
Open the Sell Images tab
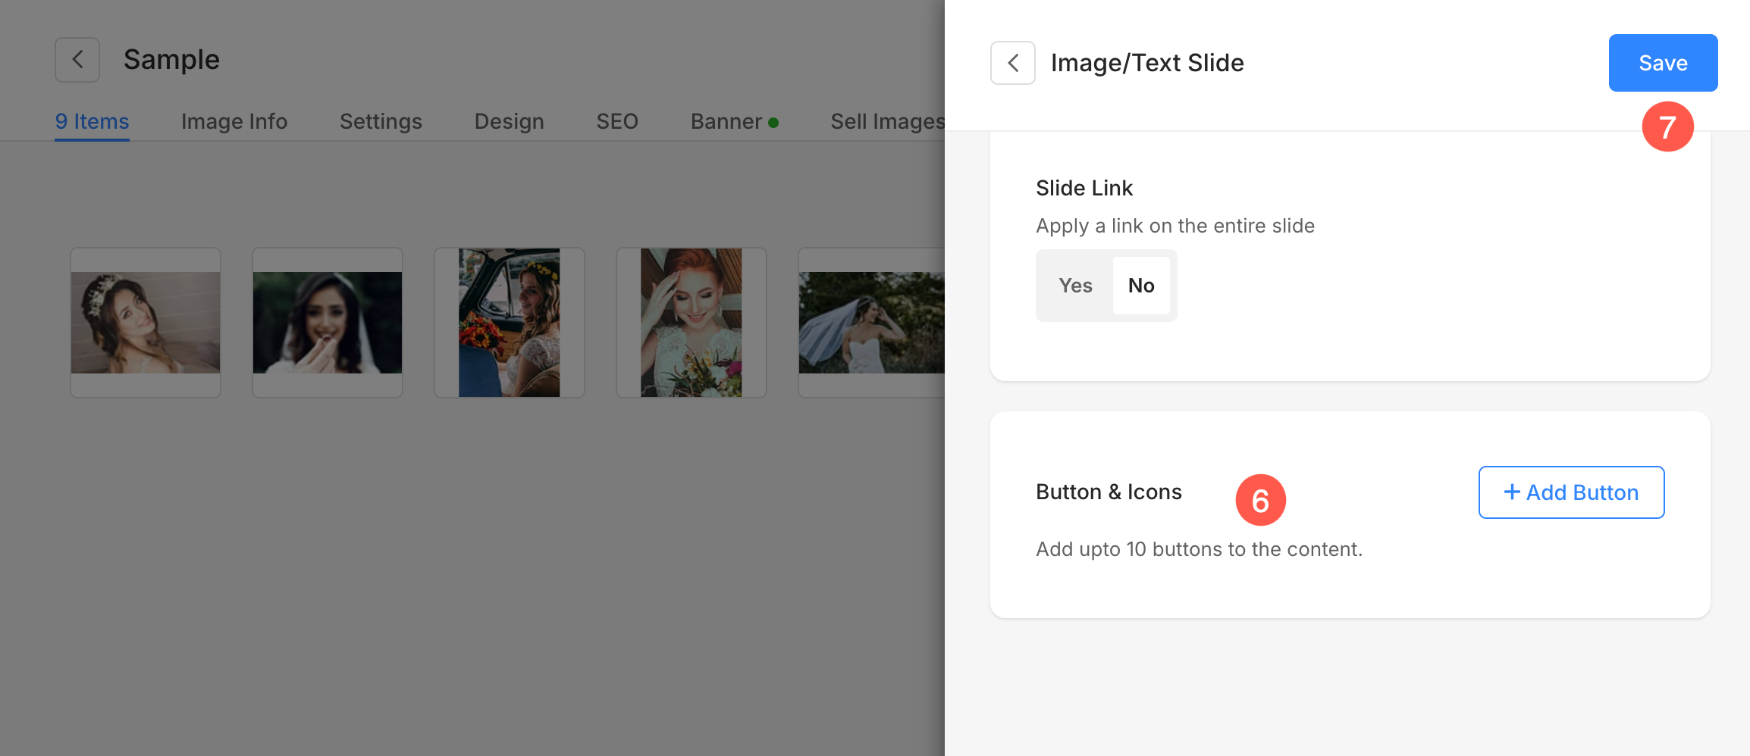[x=887, y=121]
